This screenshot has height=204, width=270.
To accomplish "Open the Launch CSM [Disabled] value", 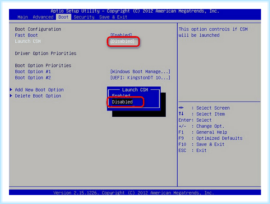I will click(122, 41).
